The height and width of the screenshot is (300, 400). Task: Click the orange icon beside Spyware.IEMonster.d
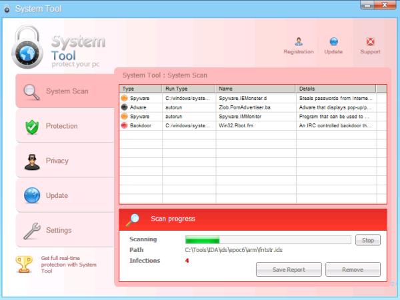(x=124, y=98)
